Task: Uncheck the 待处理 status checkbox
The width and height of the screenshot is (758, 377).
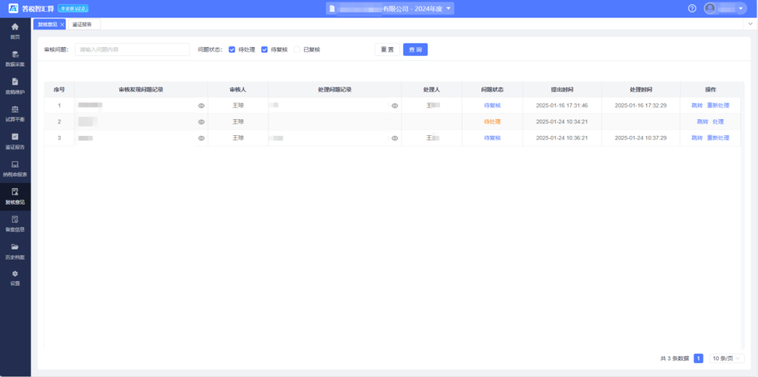Action: point(232,49)
